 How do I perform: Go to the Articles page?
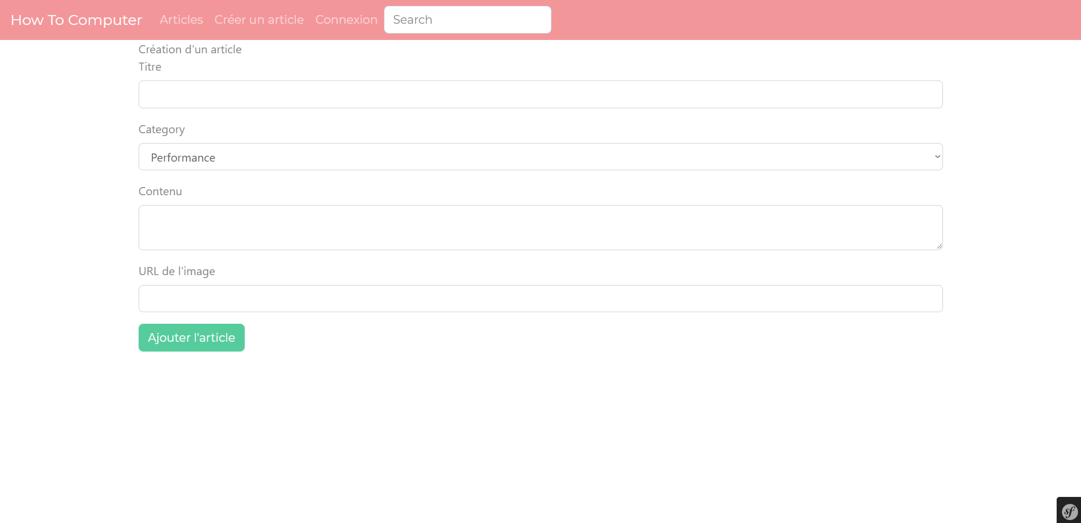pos(181,20)
